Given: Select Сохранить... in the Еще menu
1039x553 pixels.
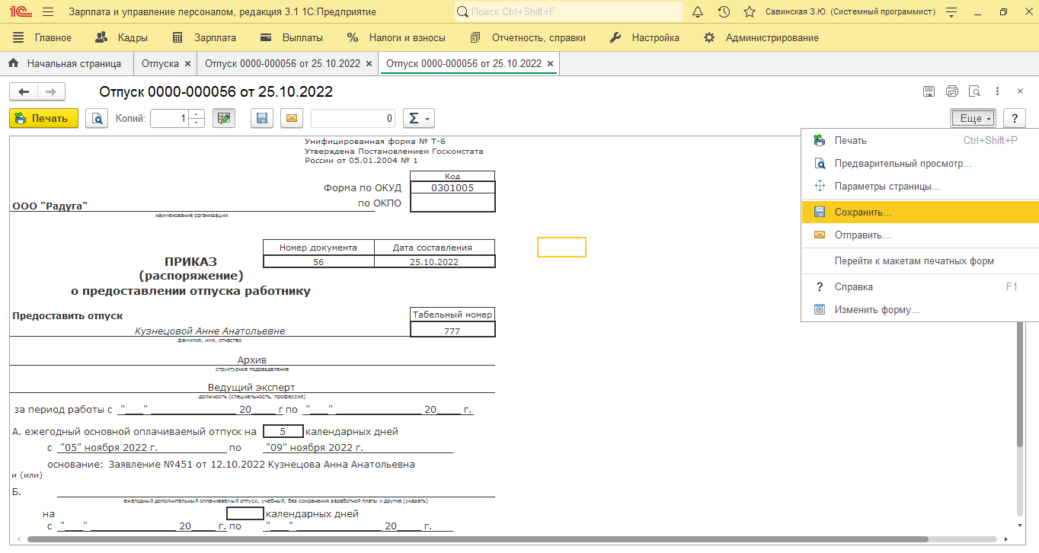Looking at the screenshot, I should [x=862, y=213].
